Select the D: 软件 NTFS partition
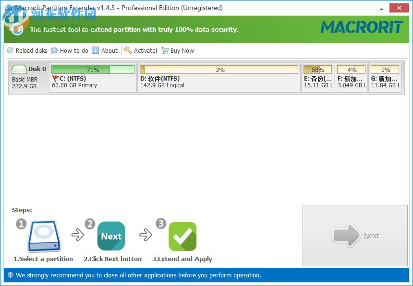413x286 pixels. [219, 79]
